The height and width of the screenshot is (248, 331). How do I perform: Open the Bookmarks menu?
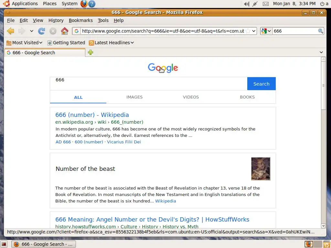point(80,20)
